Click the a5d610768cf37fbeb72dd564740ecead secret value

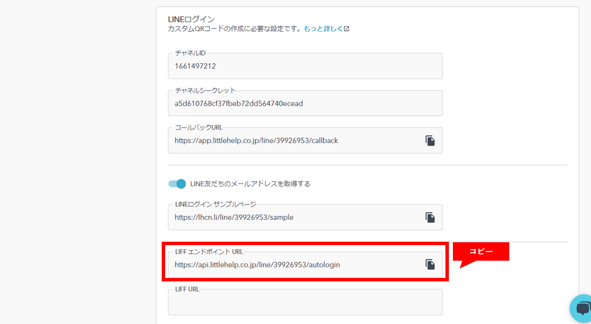pos(239,104)
